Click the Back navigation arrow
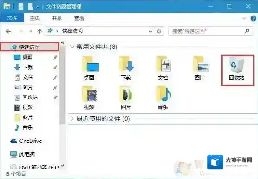Viewport: 258px width, 179px height. coord(8,31)
